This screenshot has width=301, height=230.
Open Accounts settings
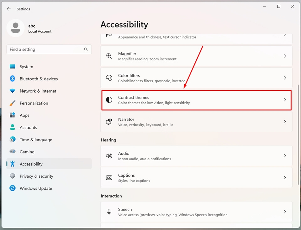[x=49, y=127]
